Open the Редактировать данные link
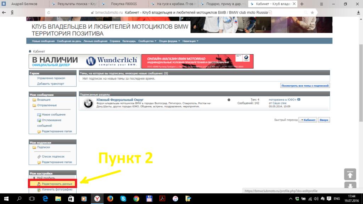Screen dimensions: 363x204 coord(57,184)
